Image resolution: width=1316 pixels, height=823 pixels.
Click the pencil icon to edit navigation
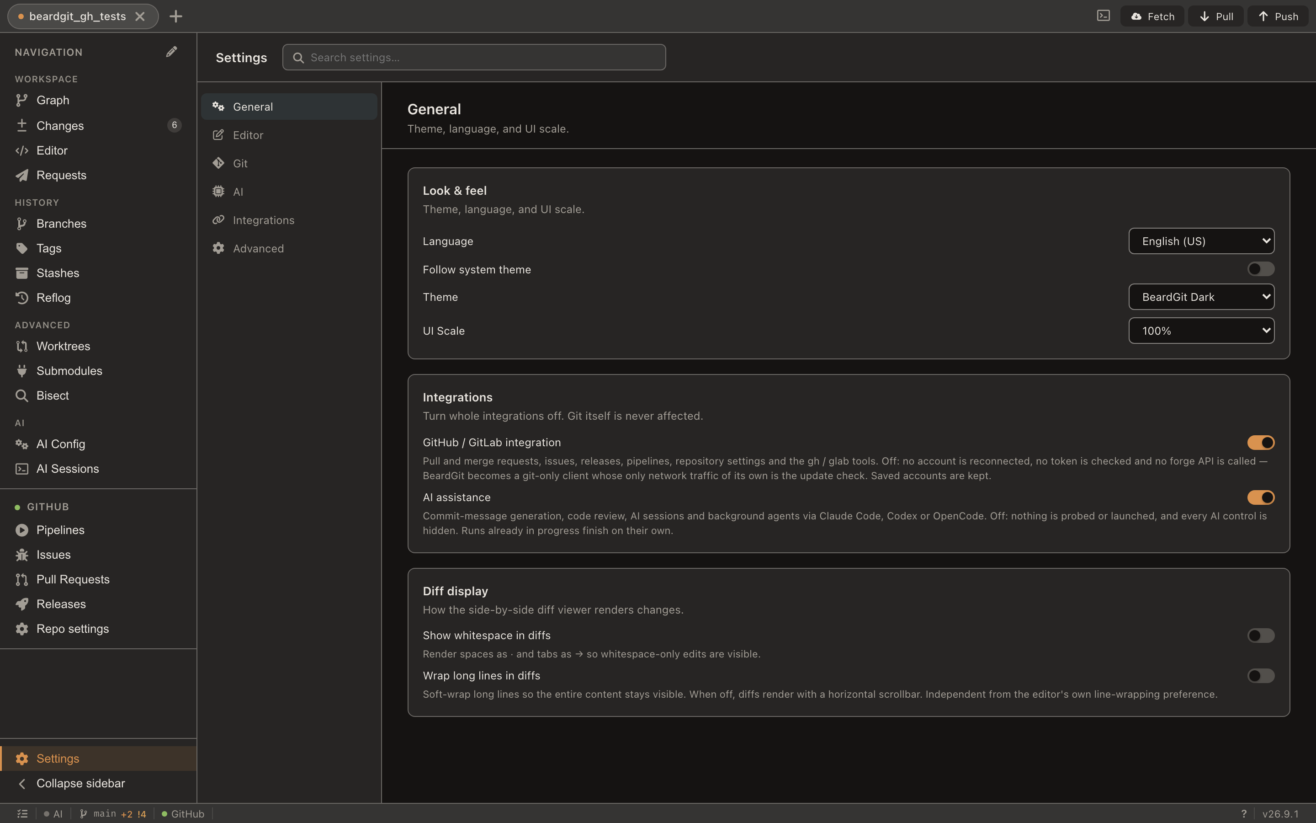tap(171, 52)
